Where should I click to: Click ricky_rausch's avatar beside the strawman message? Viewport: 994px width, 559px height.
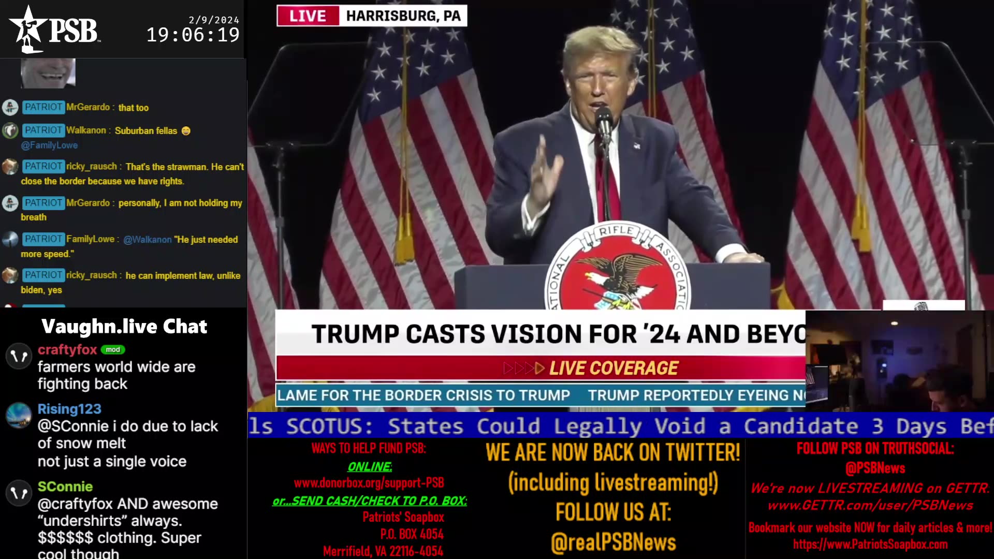pyautogui.click(x=10, y=167)
